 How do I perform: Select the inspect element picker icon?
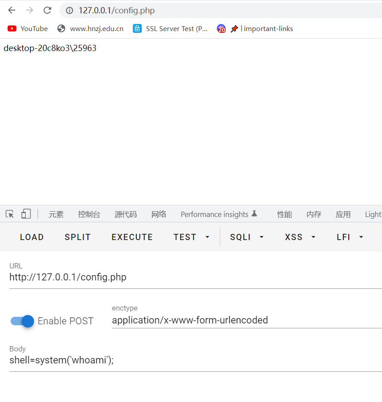tap(10, 214)
